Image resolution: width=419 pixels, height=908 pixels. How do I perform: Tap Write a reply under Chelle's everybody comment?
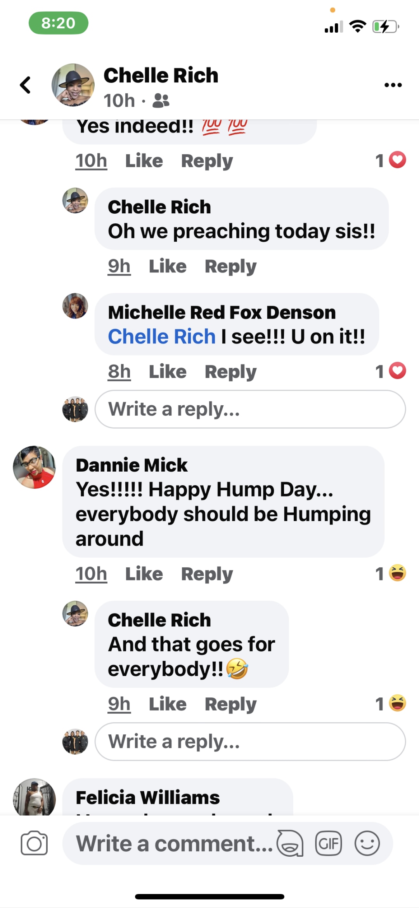tap(250, 741)
